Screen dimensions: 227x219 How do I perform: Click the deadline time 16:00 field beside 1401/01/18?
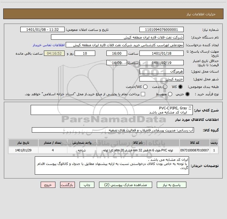(x=117, y=53)
